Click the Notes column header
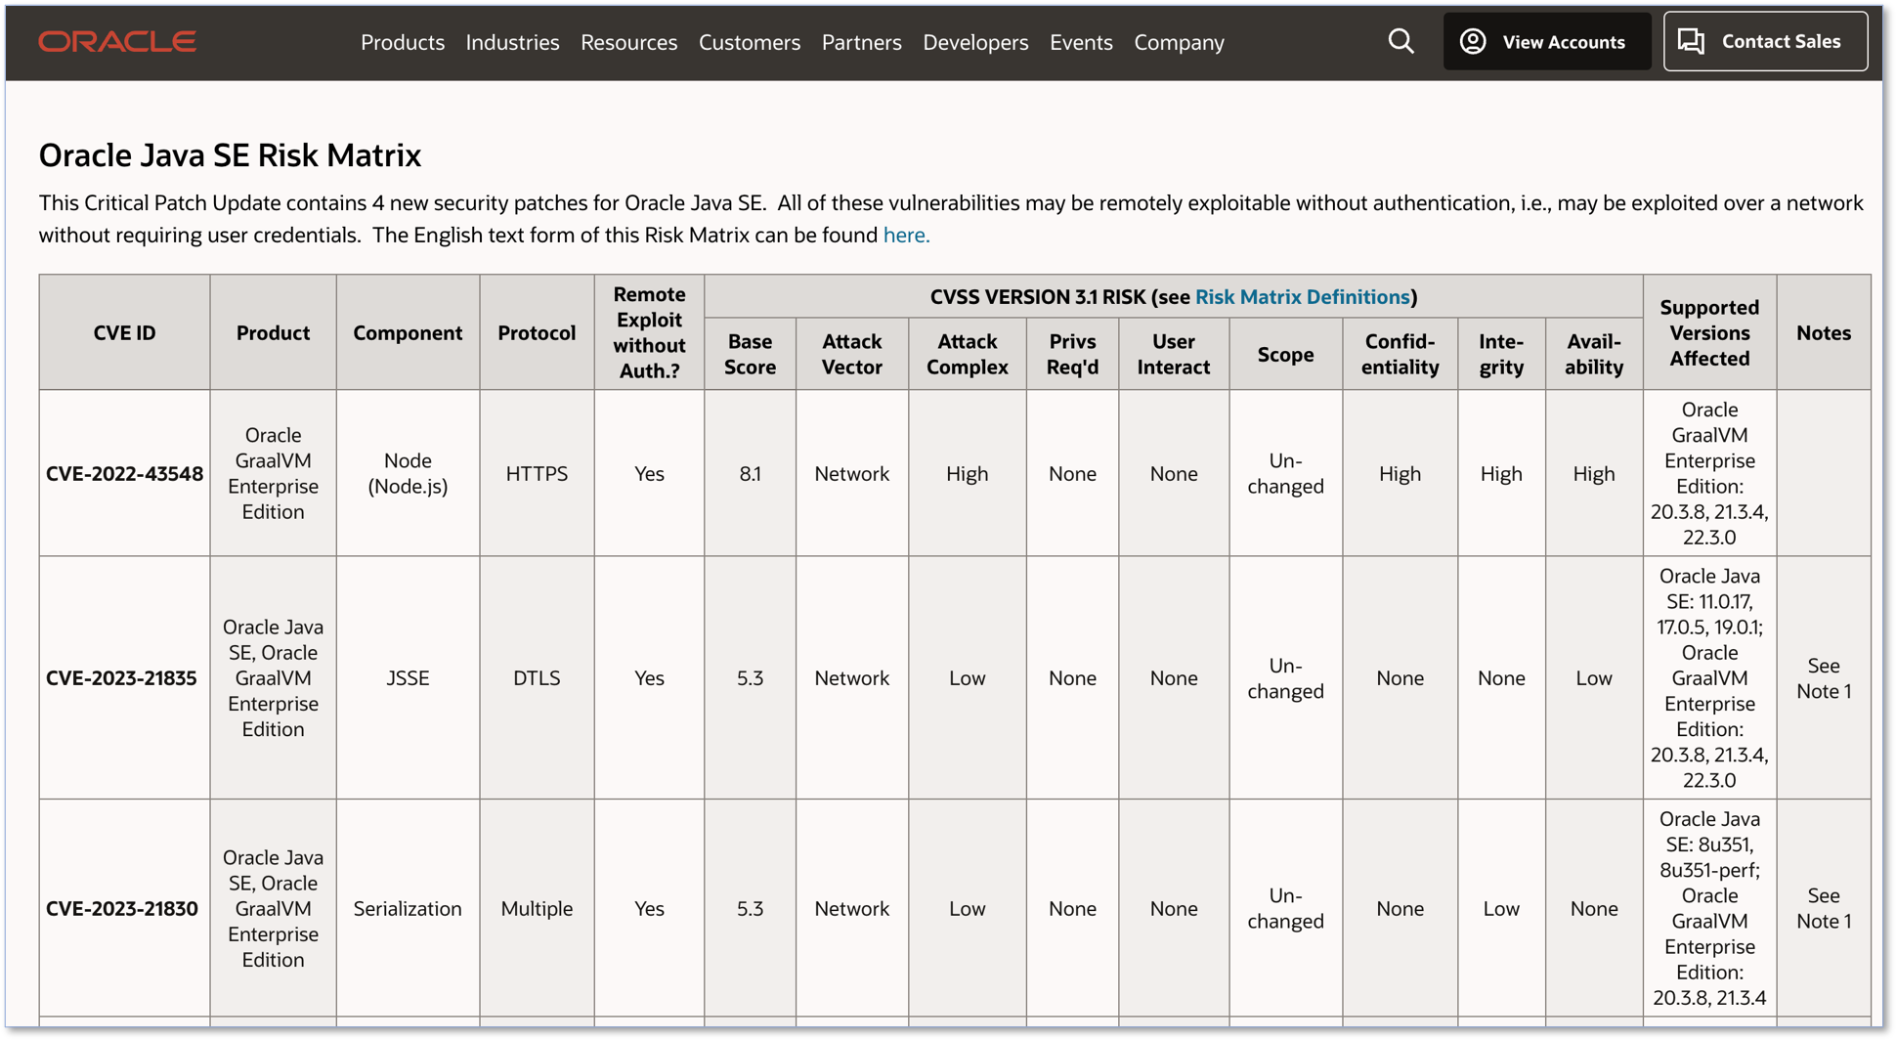Screen dimensions: 1896x1040 (x=1824, y=333)
